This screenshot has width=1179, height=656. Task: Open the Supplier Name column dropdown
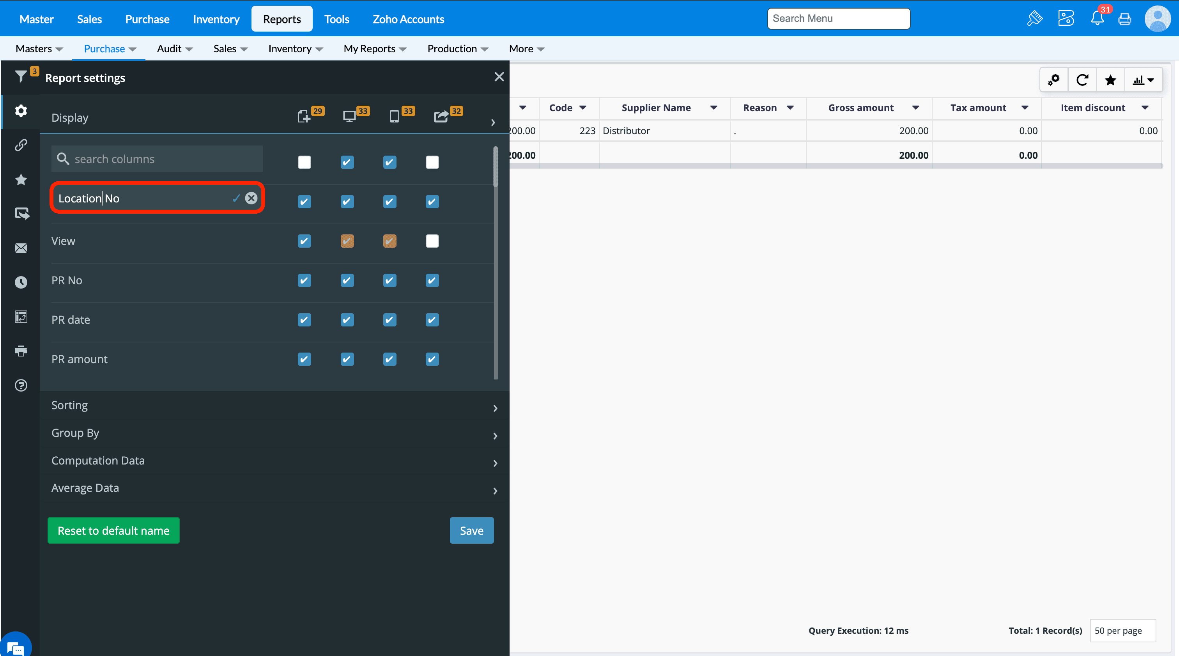pyautogui.click(x=713, y=108)
